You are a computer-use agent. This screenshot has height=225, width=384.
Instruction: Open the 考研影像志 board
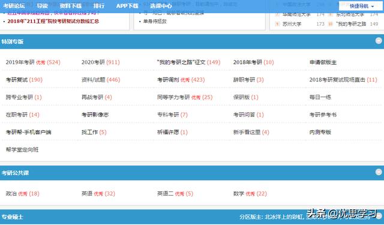coord(95,115)
